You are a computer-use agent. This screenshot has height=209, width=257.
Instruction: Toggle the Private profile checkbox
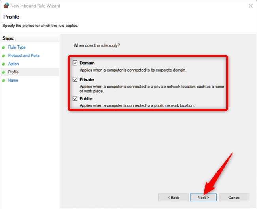[75, 79]
